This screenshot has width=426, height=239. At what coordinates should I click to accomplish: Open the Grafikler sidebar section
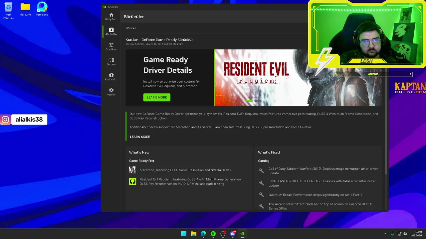111,47
